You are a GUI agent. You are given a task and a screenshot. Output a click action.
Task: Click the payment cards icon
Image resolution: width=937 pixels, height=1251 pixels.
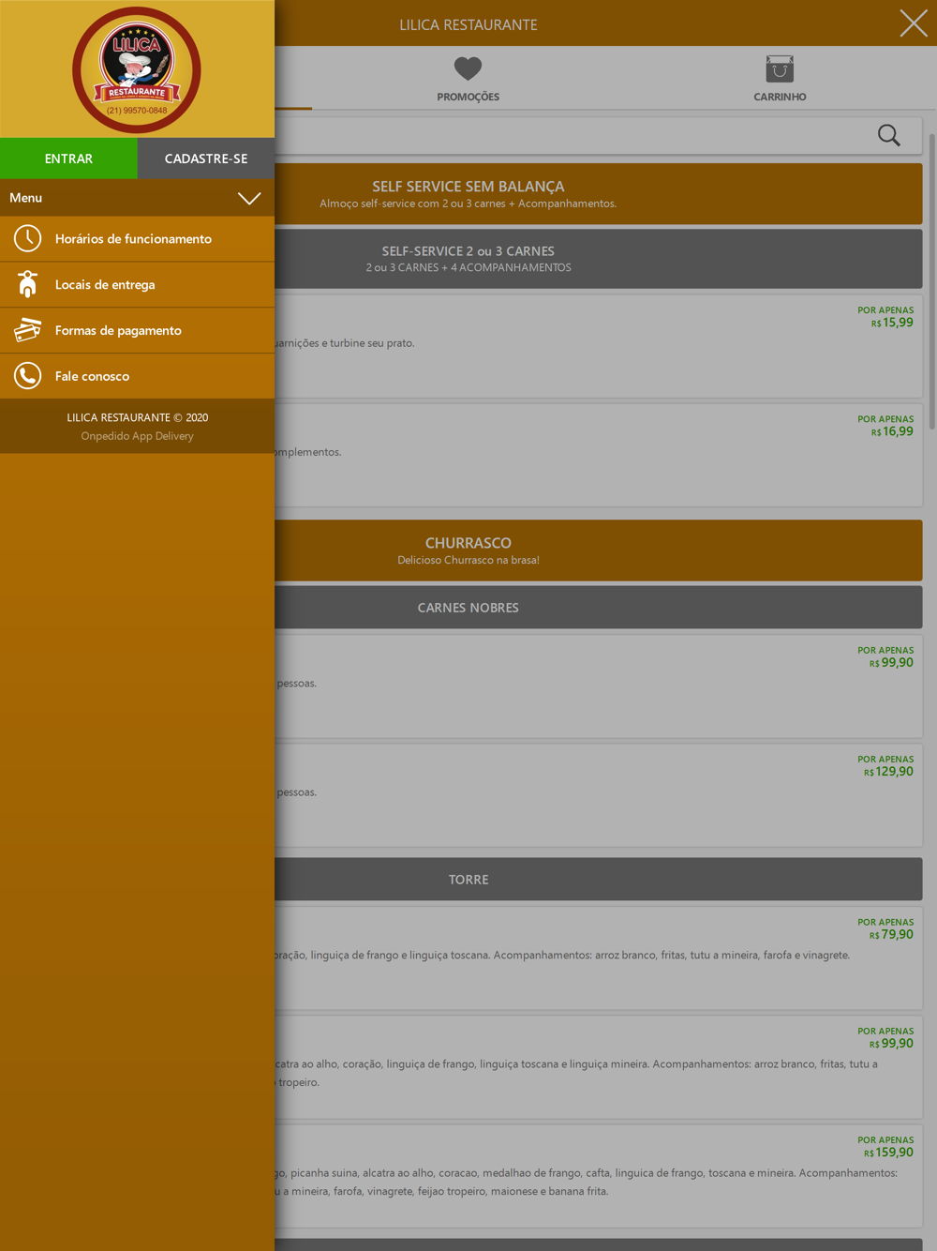(27, 330)
